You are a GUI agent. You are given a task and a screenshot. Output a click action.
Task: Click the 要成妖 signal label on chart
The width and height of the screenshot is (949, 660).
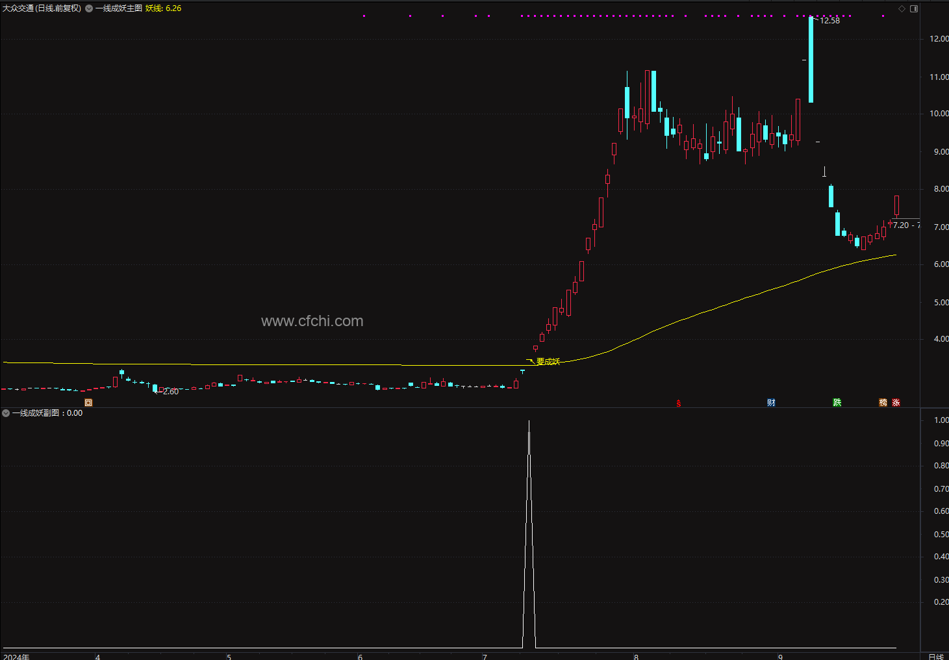pyautogui.click(x=548, y=361)
